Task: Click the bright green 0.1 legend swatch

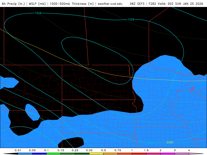Action: click(x=54, y=154)
